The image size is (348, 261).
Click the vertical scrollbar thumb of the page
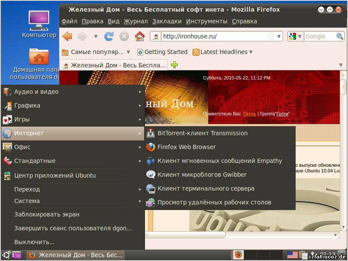coord(343,86)
